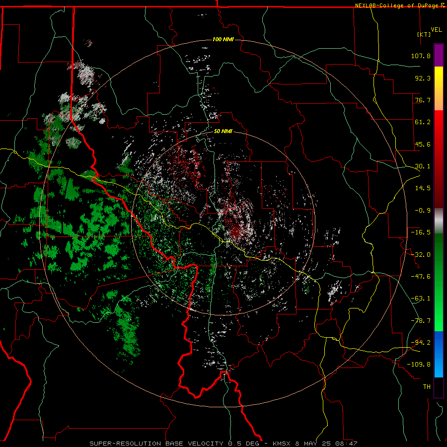Screen dimensions: 447x447
Task: Click the 14.5 legend value
Action: pyautogui.click(x=423, y=188)
